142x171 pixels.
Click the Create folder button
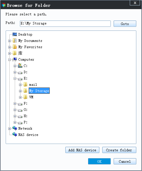tap(119, 150)
